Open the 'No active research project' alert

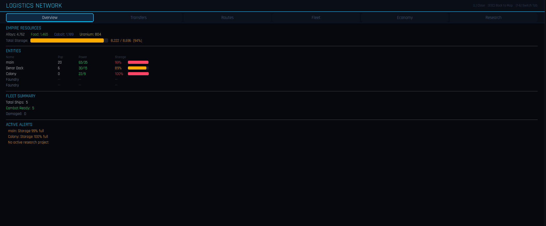28,142
